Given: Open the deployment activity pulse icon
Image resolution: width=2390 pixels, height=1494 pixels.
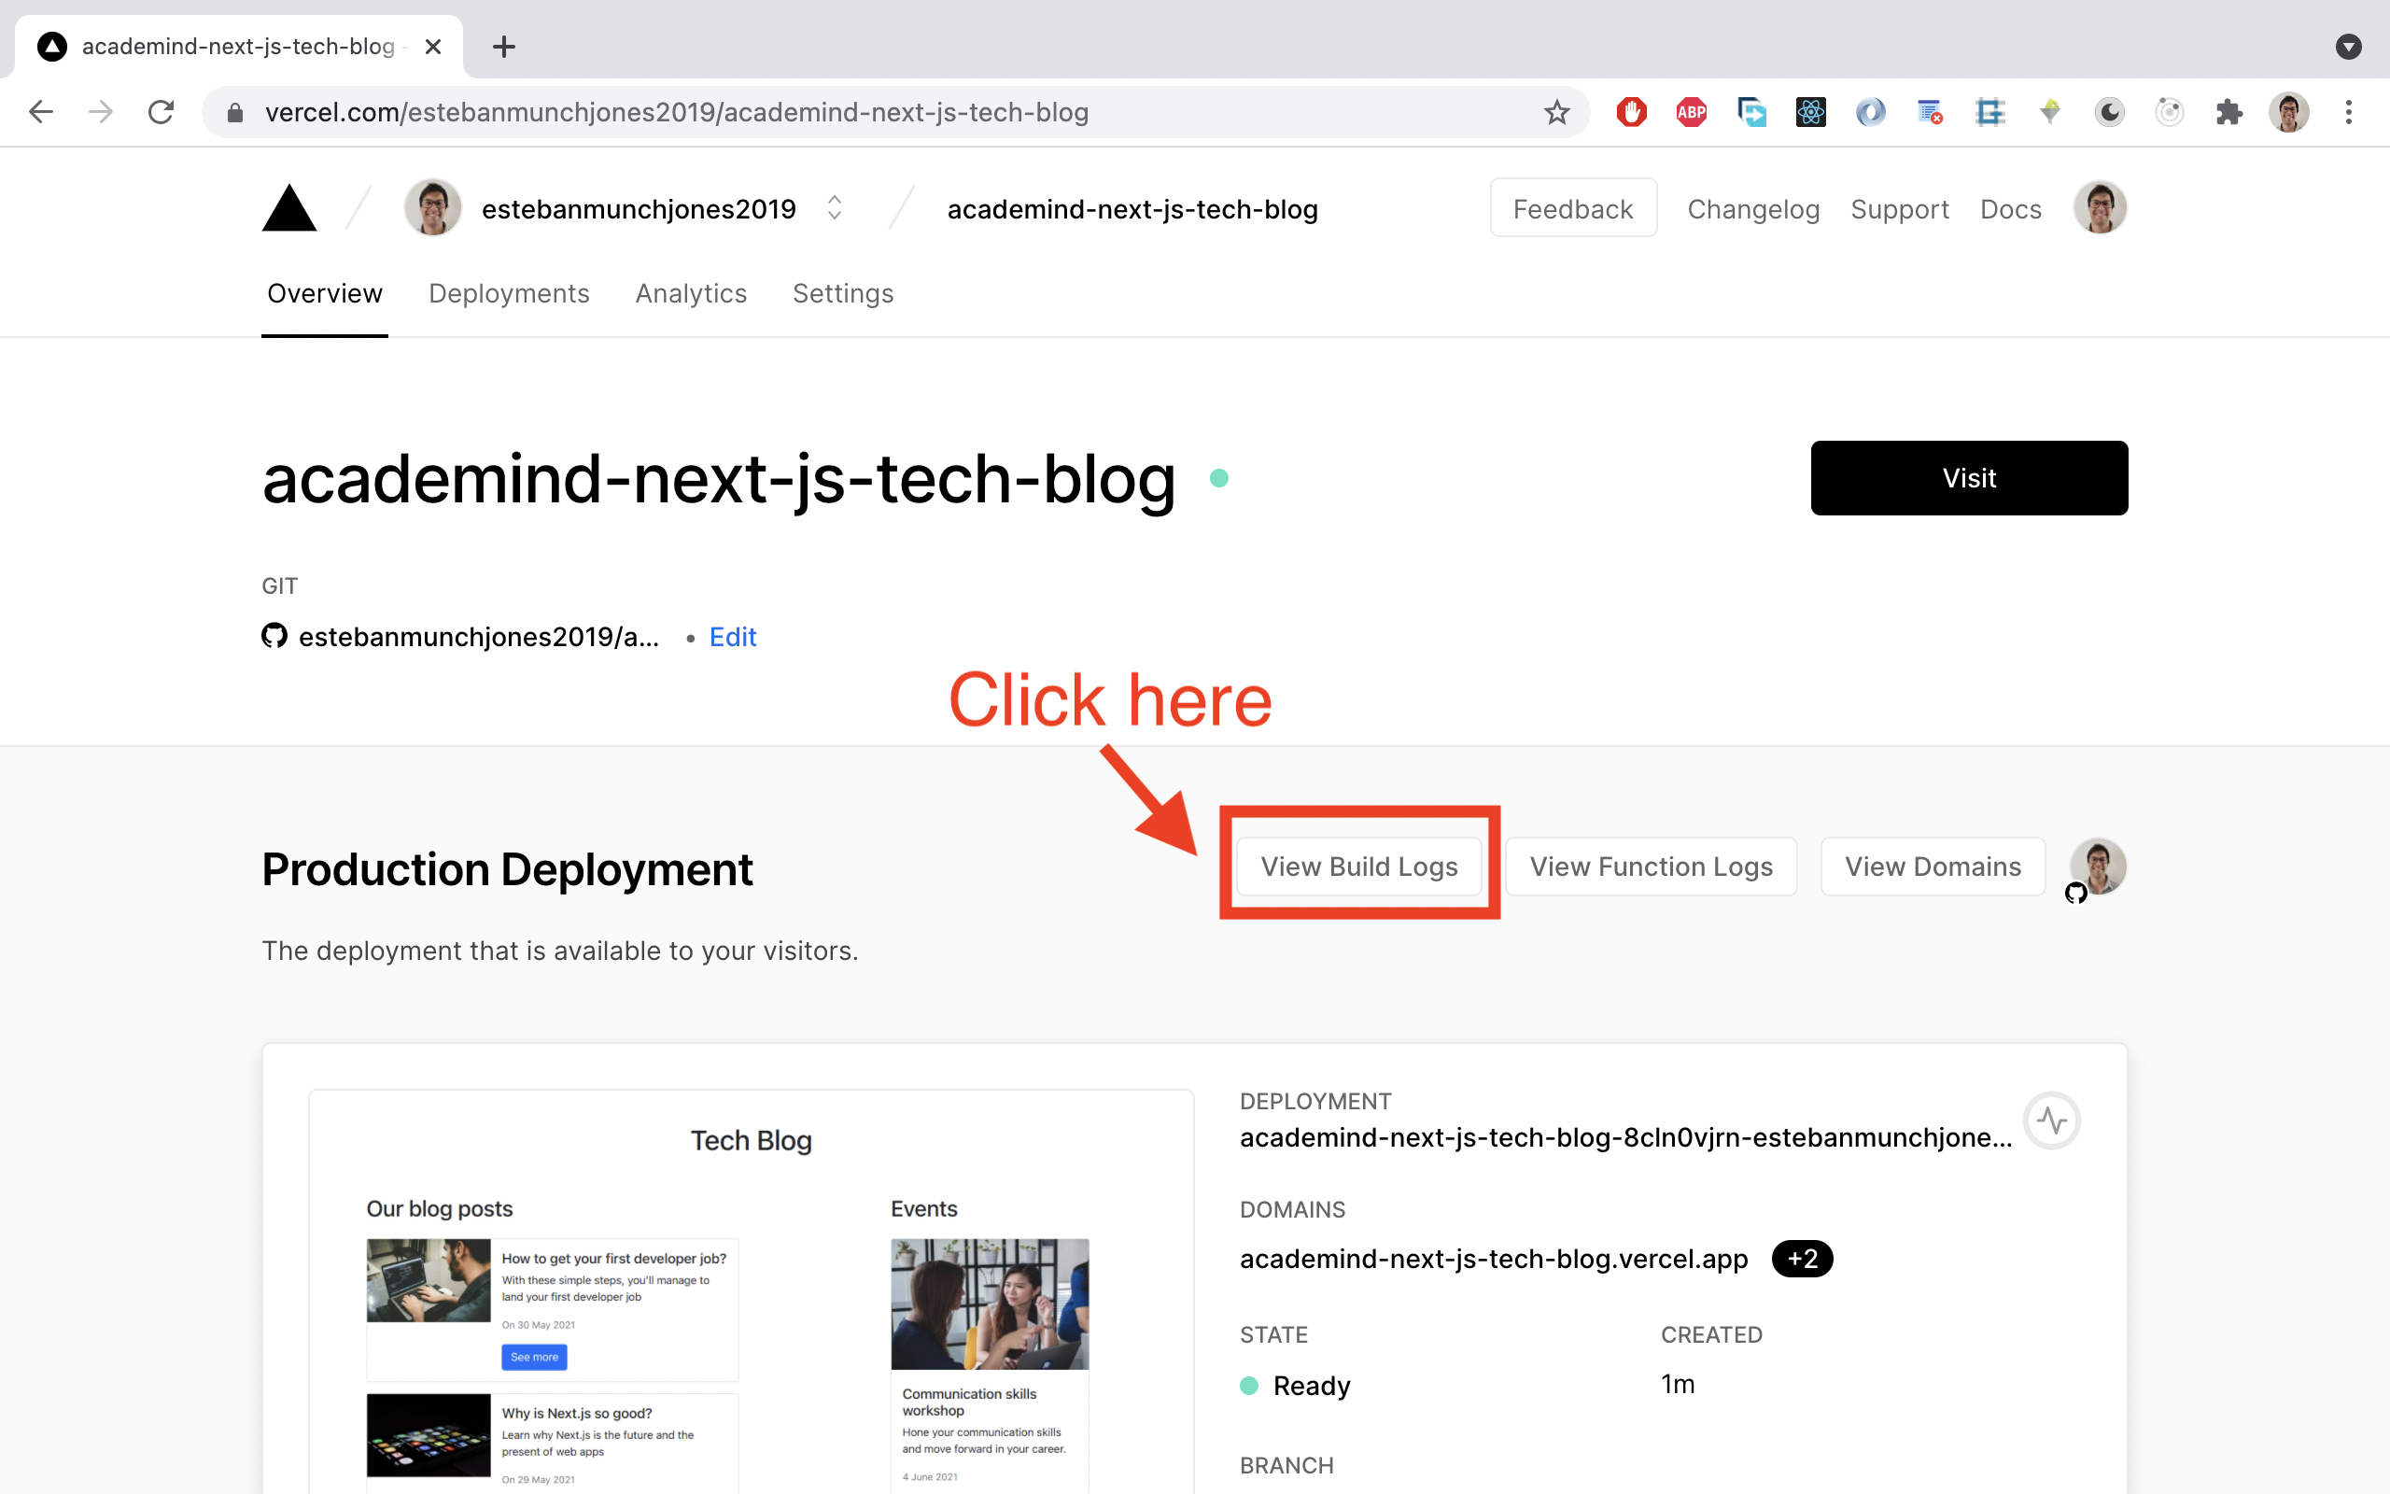Looking at the screenshot, I should [x=2052, y=1120].
